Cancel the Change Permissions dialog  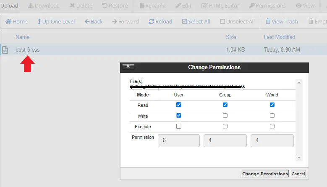coord(298,174)
